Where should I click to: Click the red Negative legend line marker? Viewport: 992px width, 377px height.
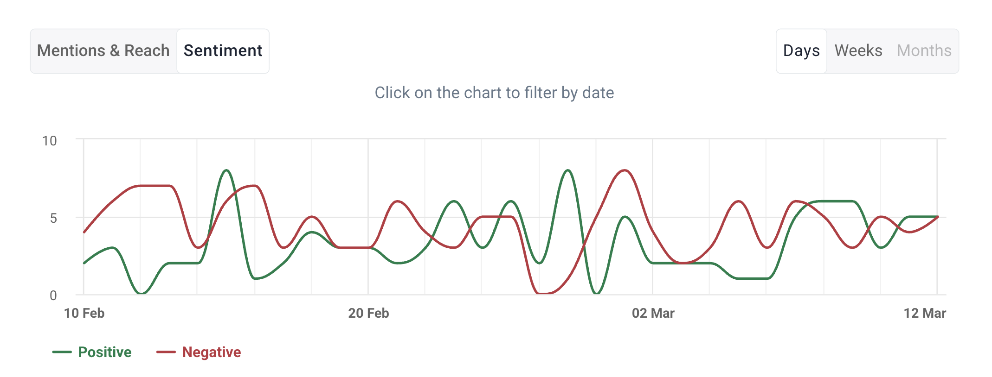(x=166, y=352)
